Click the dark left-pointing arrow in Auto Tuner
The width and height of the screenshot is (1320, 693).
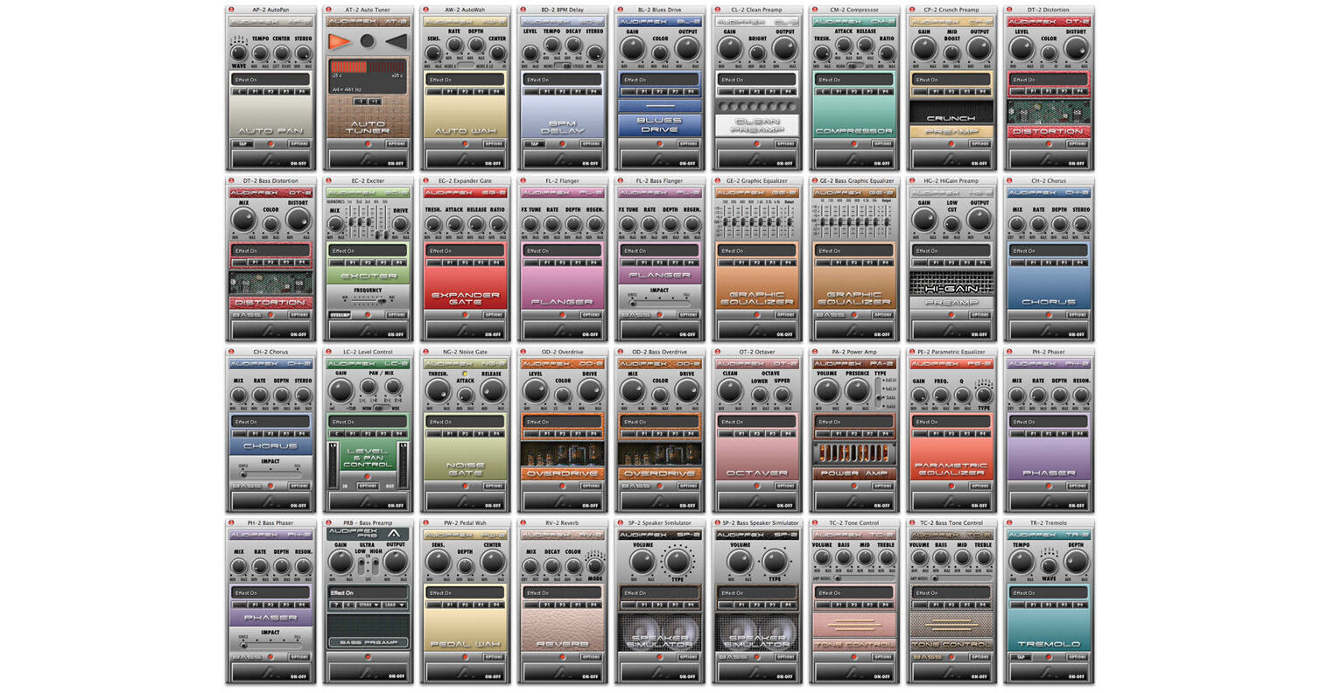click(397, 41)
